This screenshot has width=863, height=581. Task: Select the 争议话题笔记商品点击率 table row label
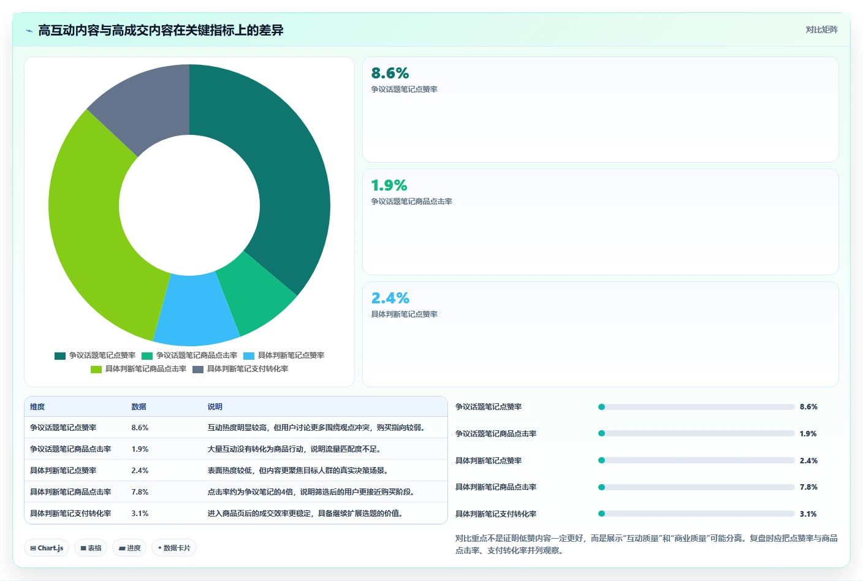coord(70,449)
